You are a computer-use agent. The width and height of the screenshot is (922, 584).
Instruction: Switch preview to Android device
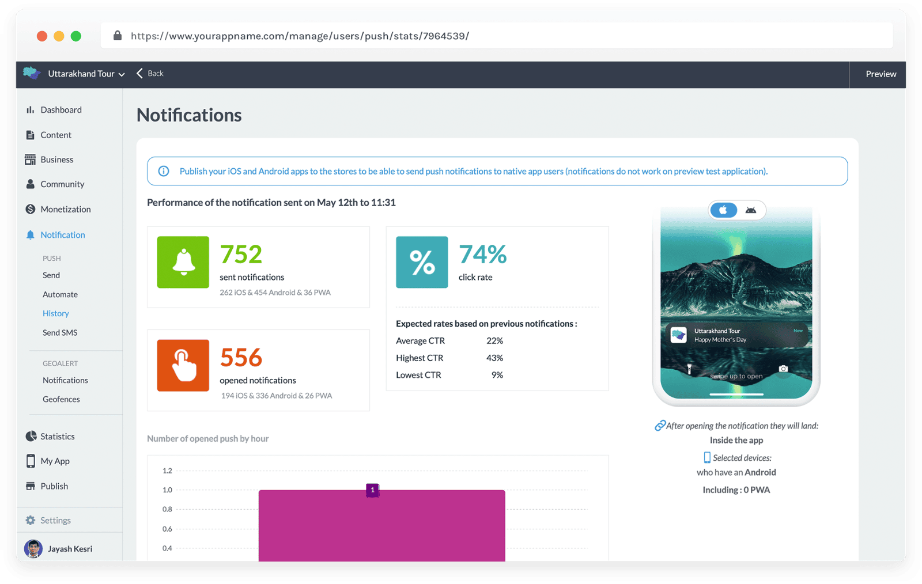pos(751,210)
